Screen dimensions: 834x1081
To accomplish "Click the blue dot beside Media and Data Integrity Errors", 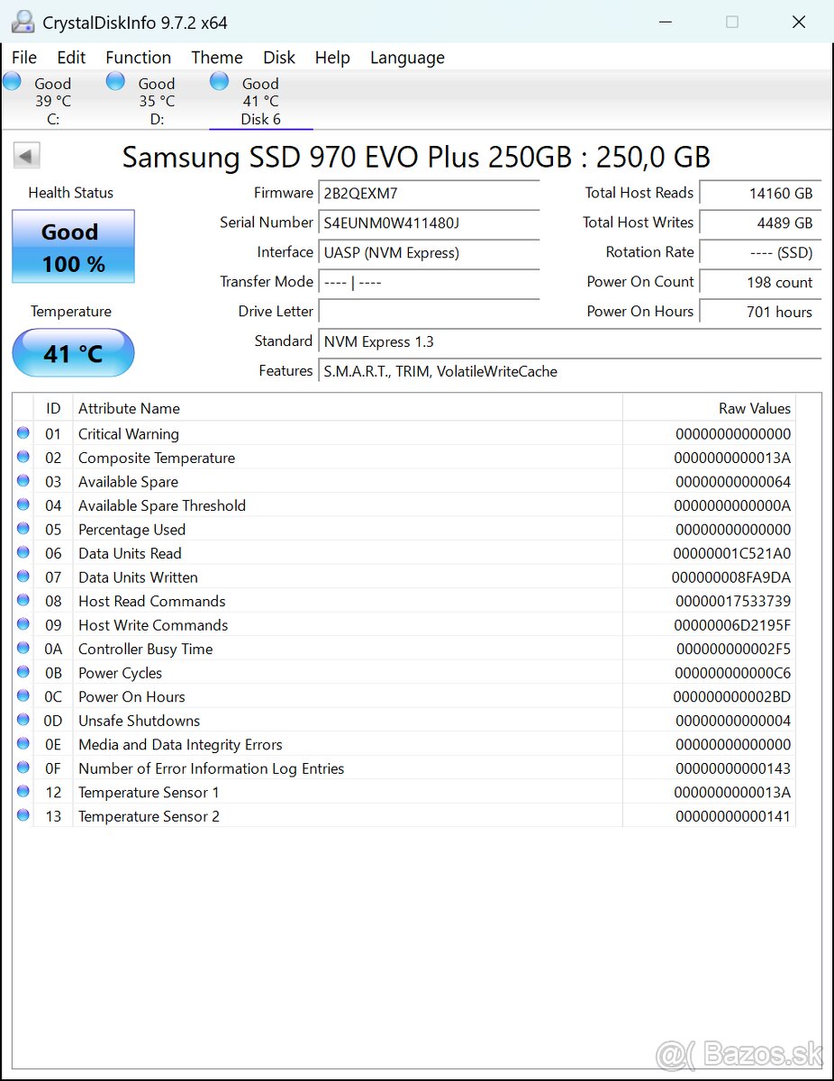I will (23, 743).
